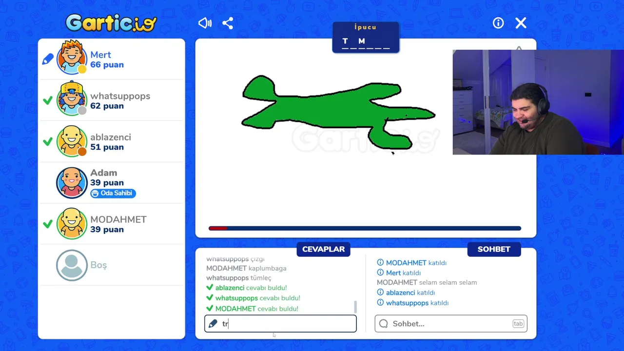Click Adam's avatar

[72, 183]
